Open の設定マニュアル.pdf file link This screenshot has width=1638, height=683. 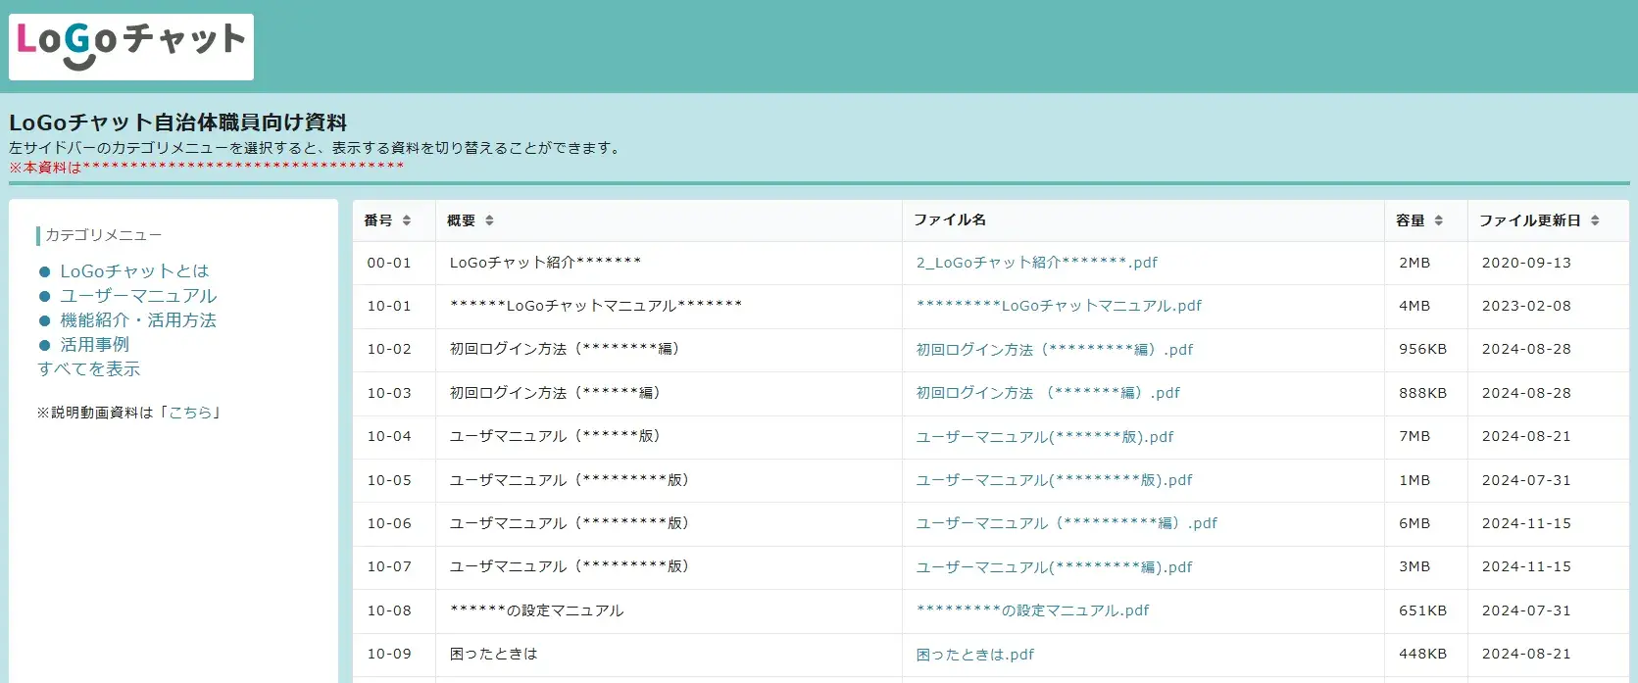click(1032, 610)
